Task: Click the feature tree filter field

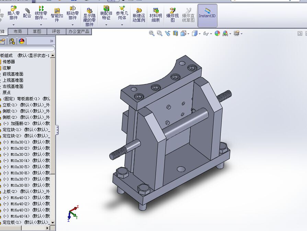Action: (x=27, y=48)
